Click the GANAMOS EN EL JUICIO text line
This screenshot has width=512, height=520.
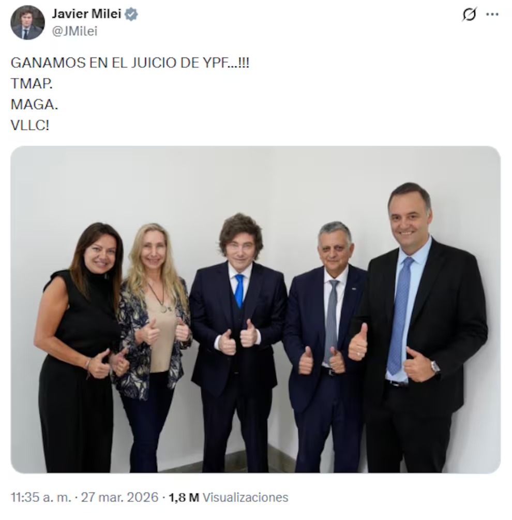[x=129, y=63]
